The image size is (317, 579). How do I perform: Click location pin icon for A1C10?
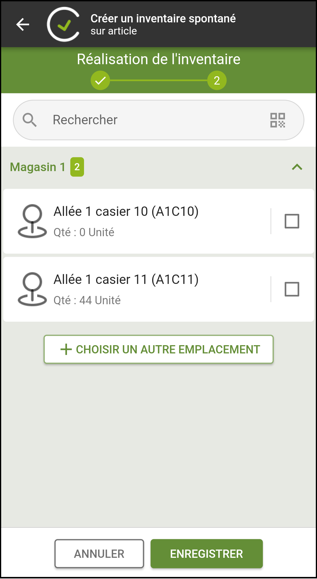(32, 221)
